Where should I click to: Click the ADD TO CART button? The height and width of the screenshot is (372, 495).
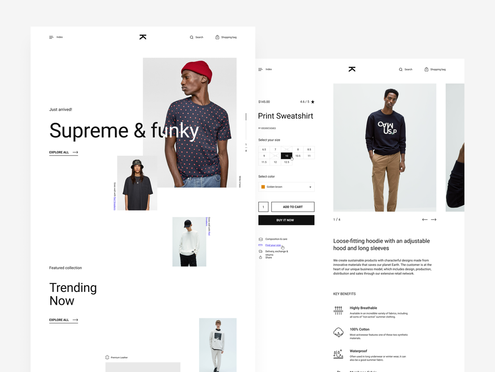(x=293, y=207)
